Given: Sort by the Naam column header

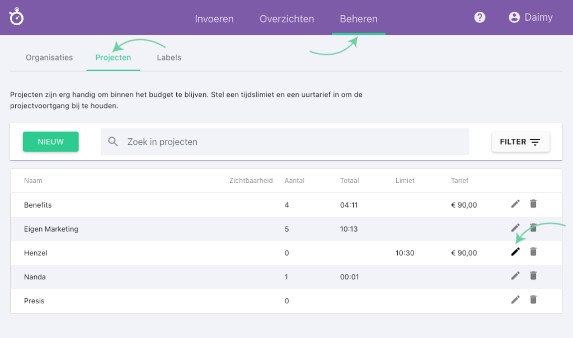Looking at the screenshot, I should pos(33,181).
